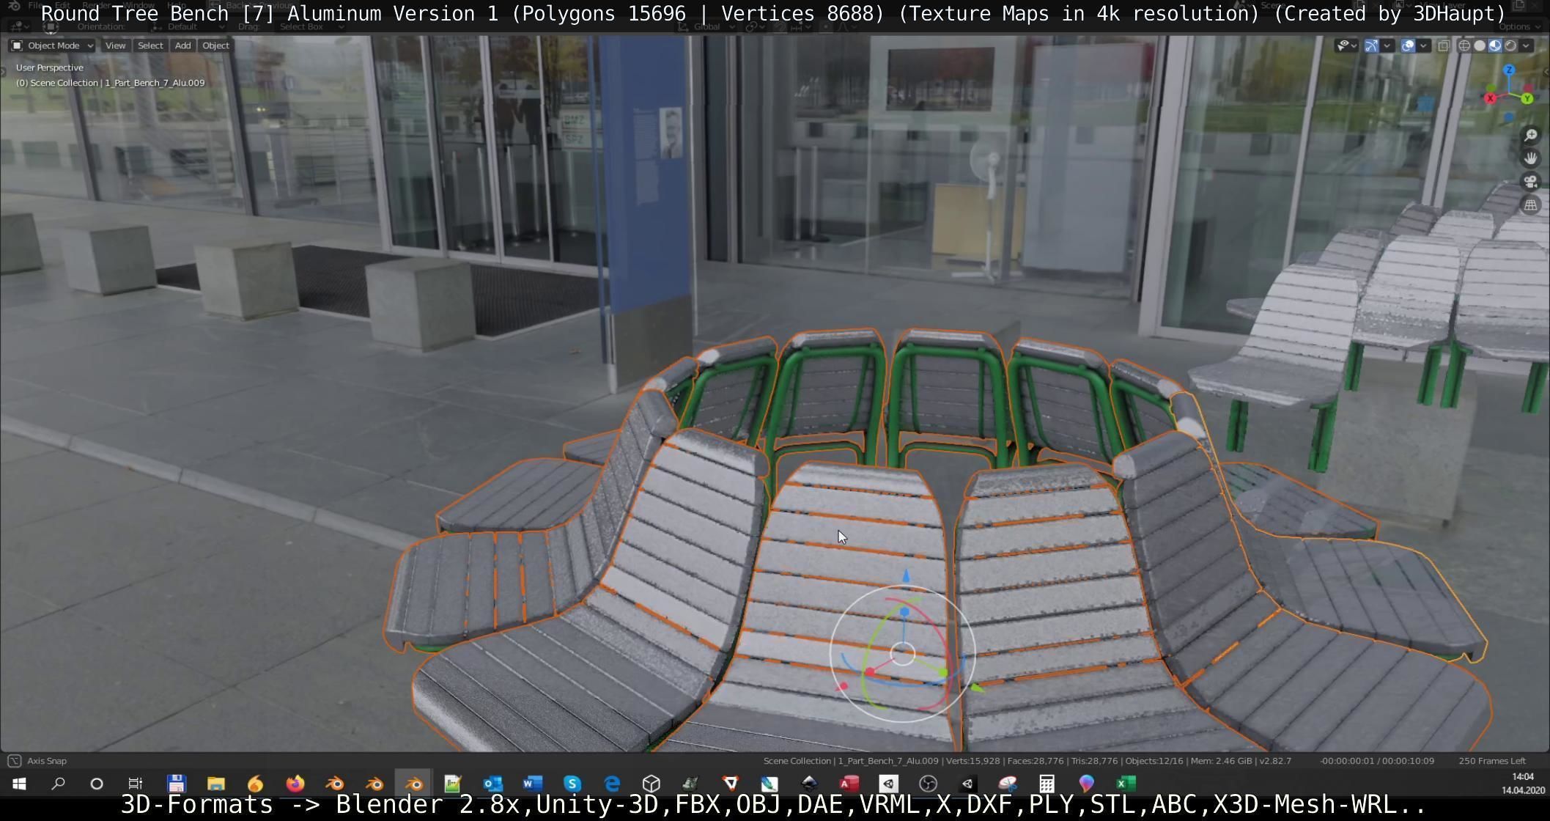Open the Select menu in the header
The image size is (1550, 821).
pyautogui.click(x=150, y=45)
